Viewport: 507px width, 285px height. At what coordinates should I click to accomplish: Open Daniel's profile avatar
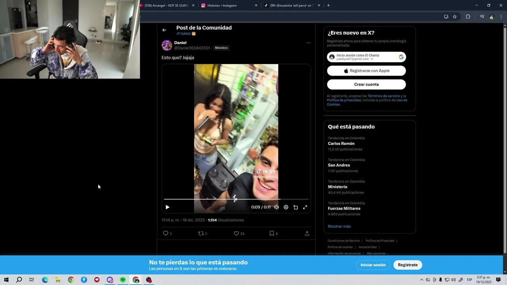point(167,45)
